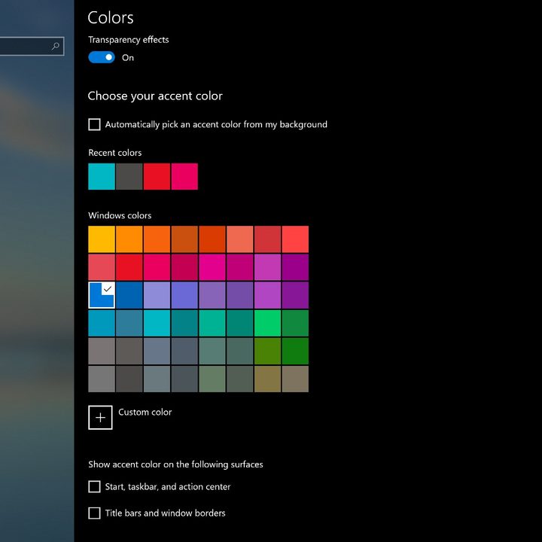542x542 pixels.
Task: Turn off the Transparency effects toggle
Action: (102, 57)
